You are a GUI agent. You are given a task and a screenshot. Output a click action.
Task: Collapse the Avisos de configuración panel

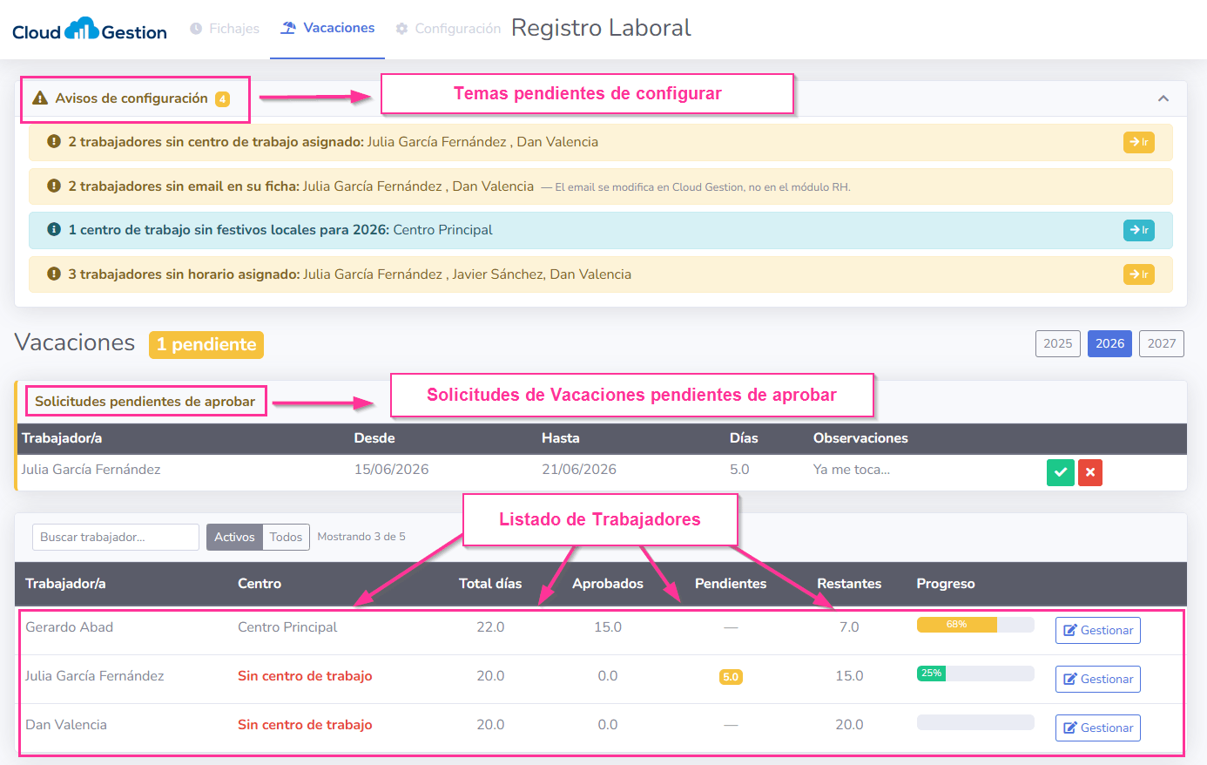click(x=1163, y=98)
